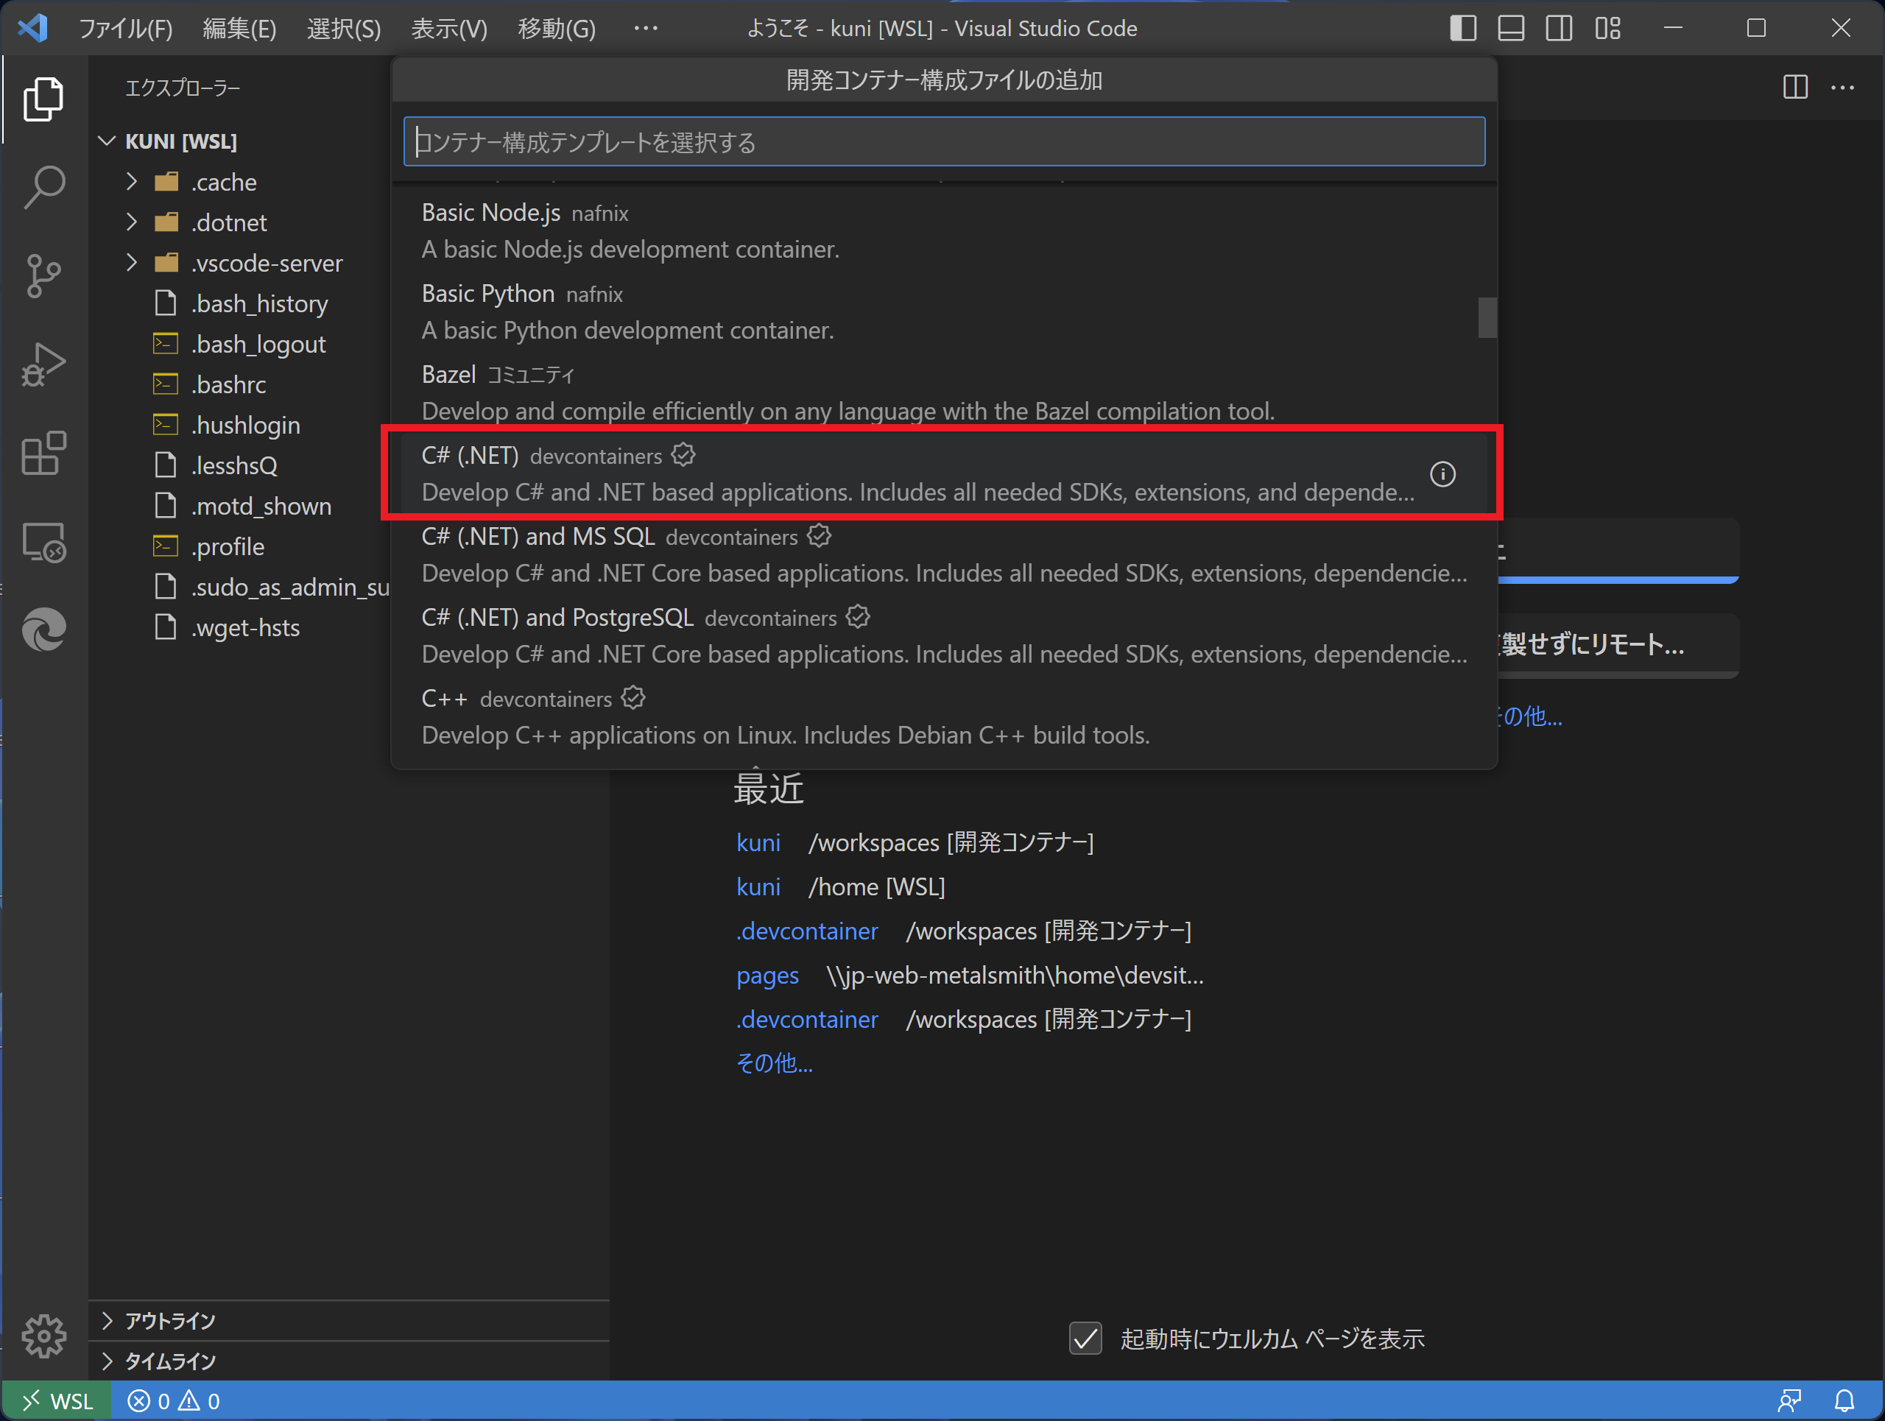1885x1421 pixels.
Task: Open the pages recent link
Action: [767, 975]
